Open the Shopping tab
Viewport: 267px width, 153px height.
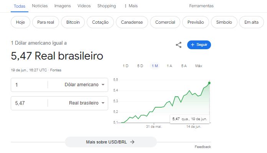[107, 6]
